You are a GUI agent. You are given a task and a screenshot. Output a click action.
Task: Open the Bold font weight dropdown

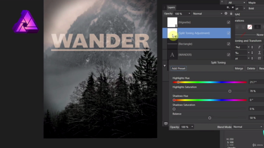pyautogui.click(x=256, y=8)
